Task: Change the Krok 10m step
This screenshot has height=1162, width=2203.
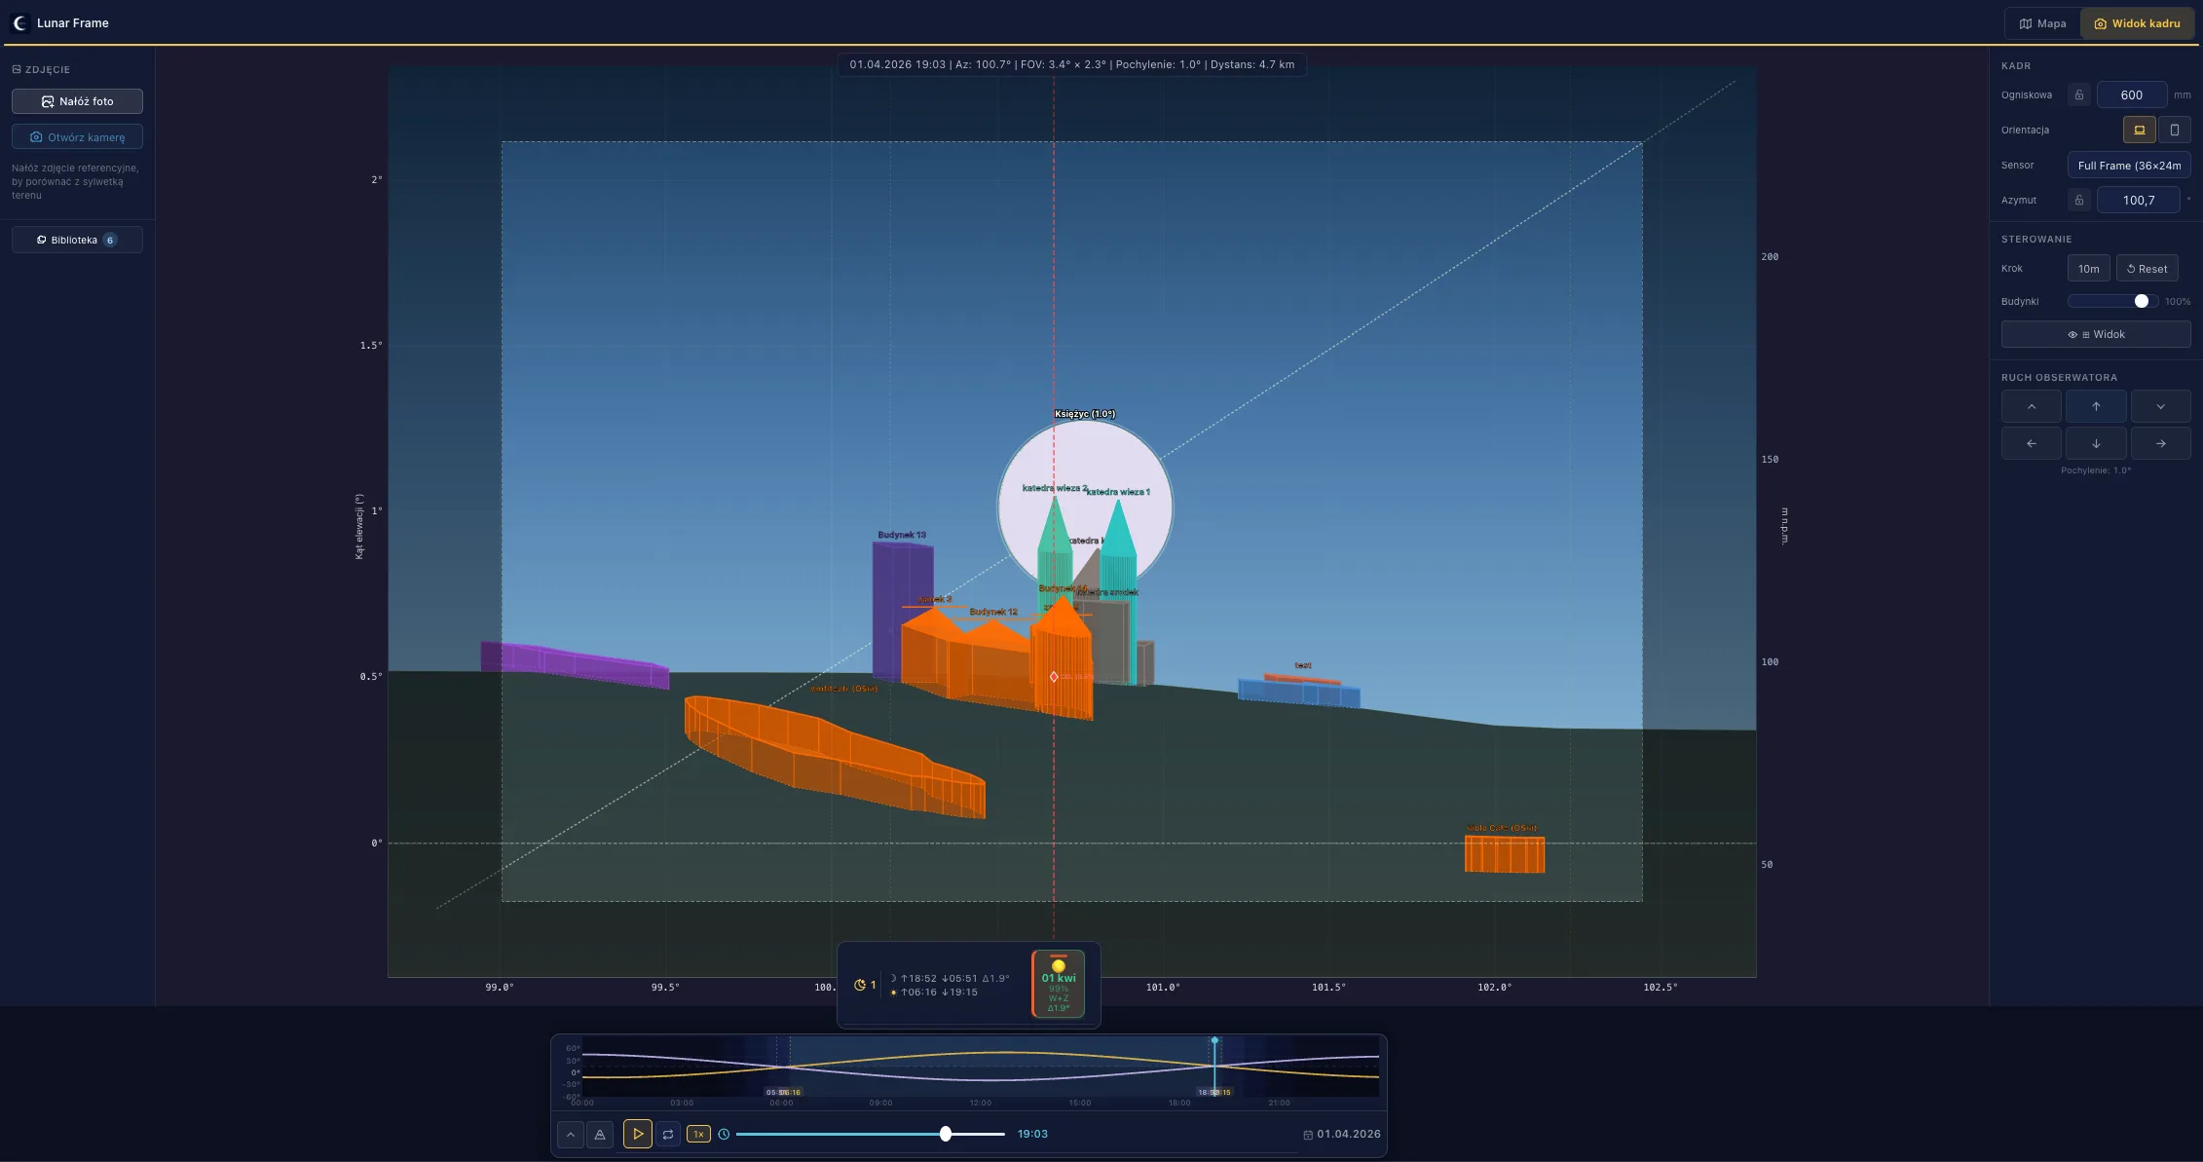Action: point(2088,269)
